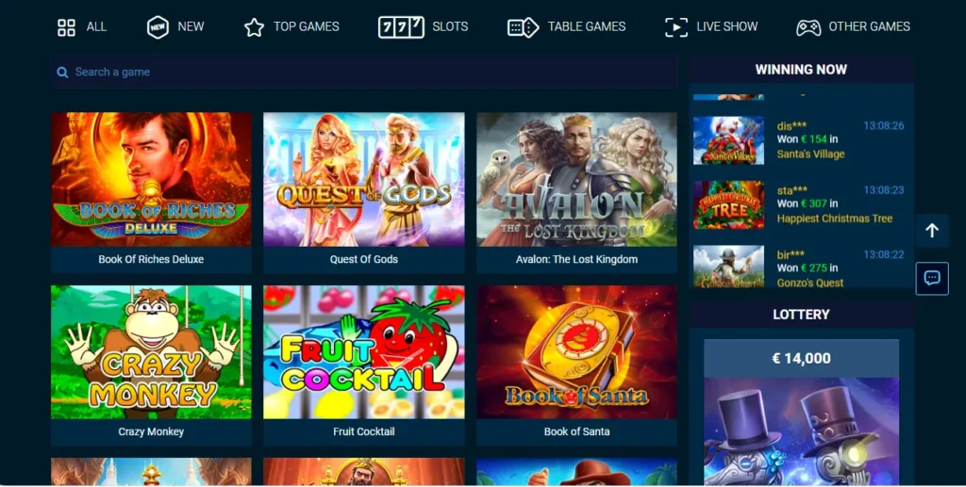The width and height of the screenshot is (966, 487).
Task: Open the Santa's Village winner thumbnail
Action: click(729, 140)
